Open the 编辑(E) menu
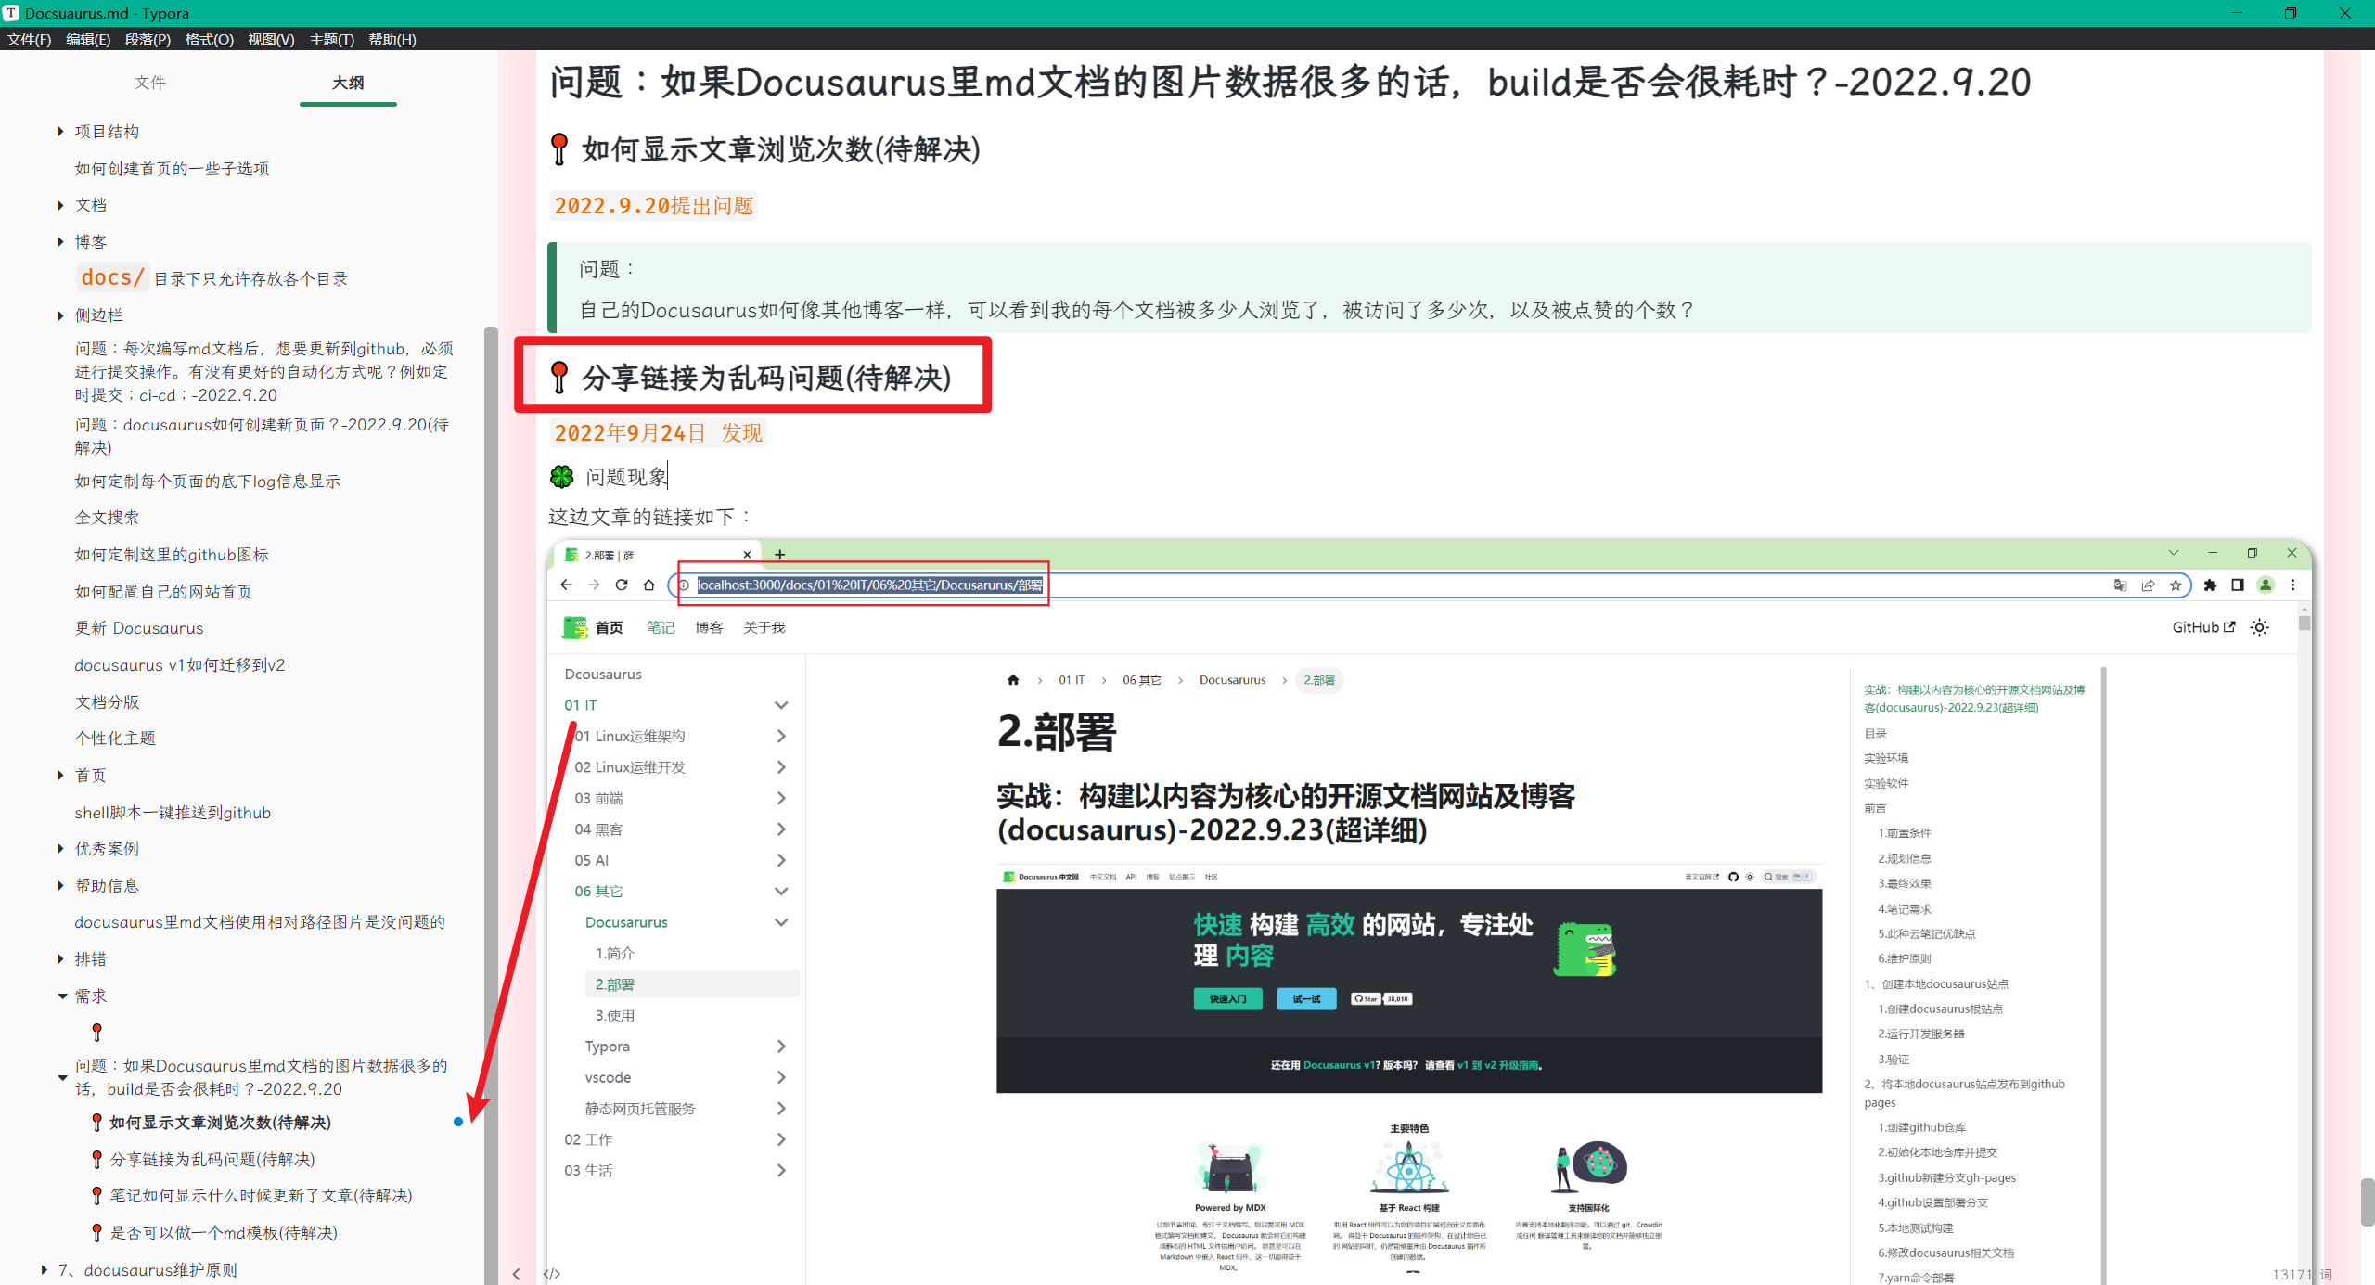The image size is (2375, 1285). (88, 39)
